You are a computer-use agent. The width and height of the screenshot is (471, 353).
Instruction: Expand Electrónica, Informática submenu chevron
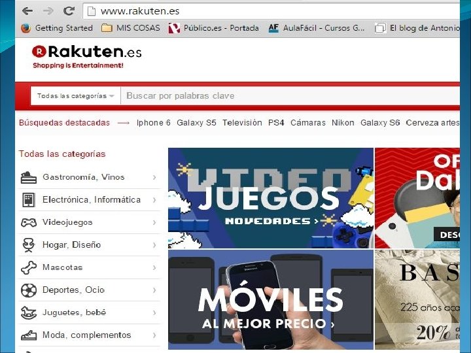[x=154, y=200]
